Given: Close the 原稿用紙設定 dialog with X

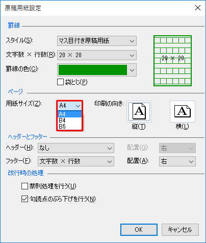Looking at the screenshot, I should tap(198, 8).
